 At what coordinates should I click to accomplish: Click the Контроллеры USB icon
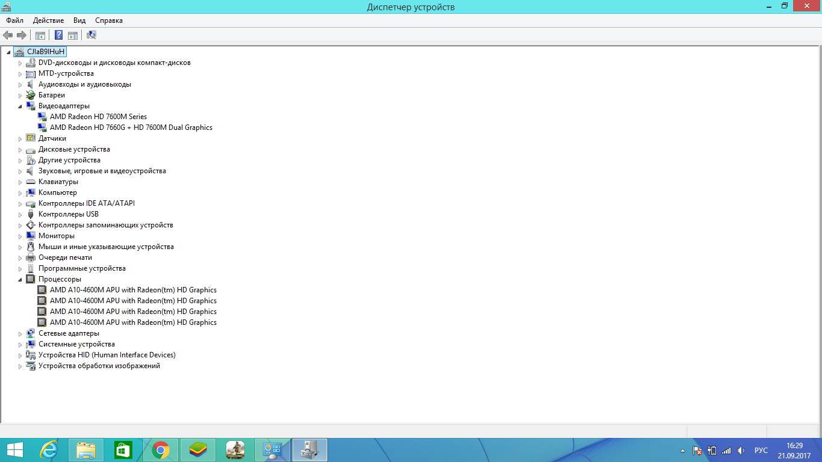(31, 214)
